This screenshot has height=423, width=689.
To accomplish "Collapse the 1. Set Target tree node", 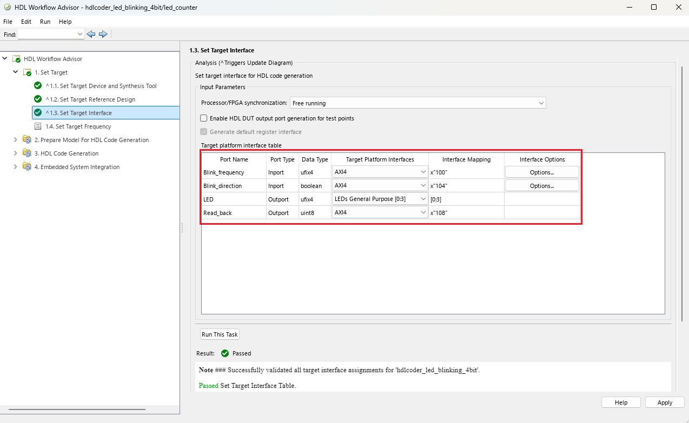I will (15, 72).
